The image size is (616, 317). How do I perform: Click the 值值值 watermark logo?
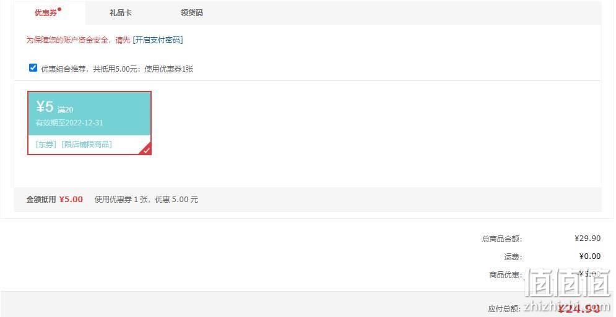pos(569,282)
